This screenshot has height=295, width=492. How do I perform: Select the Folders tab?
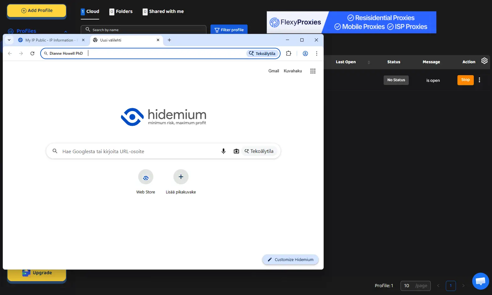pyautogui.click(x=121, y=12)
